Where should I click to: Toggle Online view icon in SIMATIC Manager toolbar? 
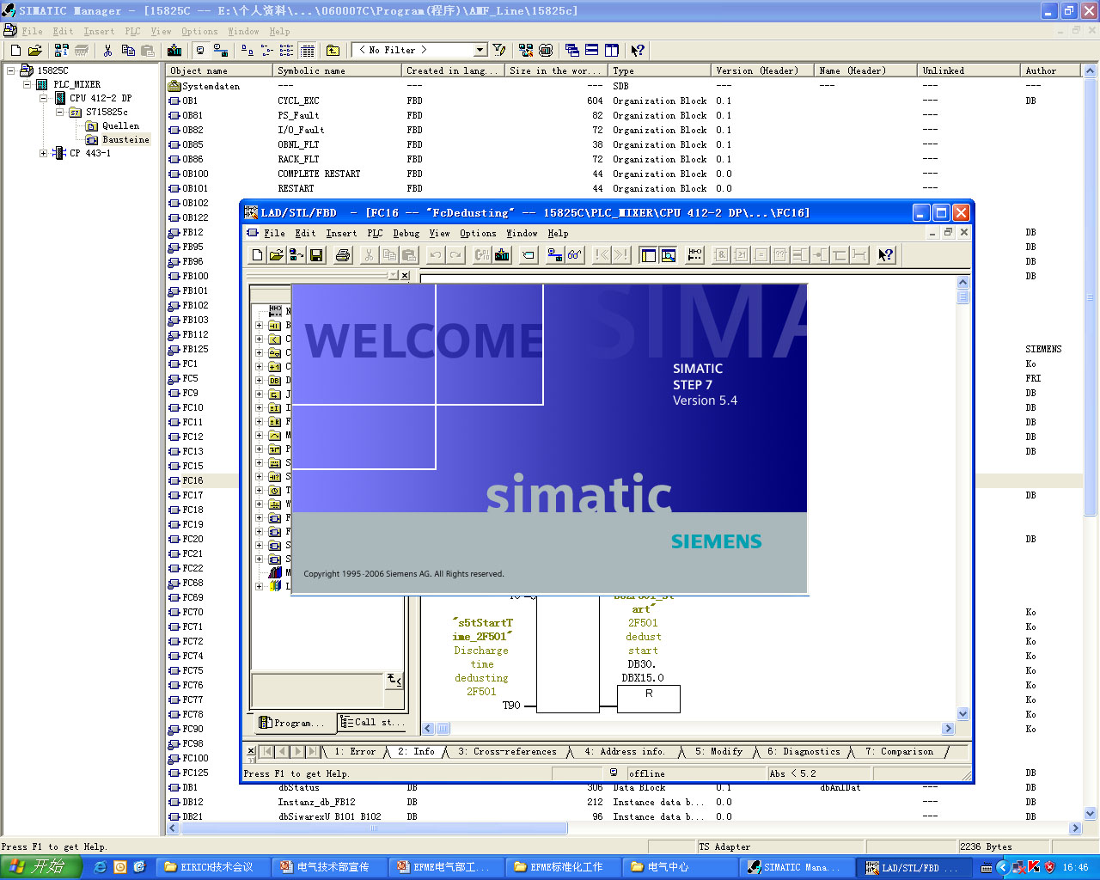coord(200,51)
